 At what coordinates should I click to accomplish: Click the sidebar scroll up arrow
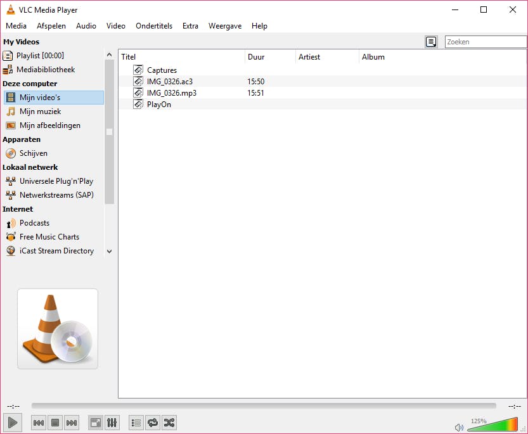[109, 54]
